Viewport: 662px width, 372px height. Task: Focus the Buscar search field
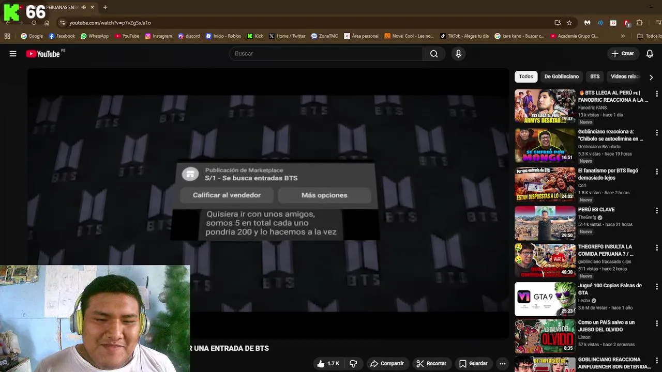click(326, 54)
